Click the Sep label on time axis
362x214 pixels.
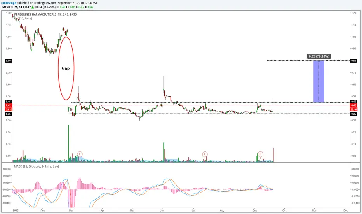(255, 210)
